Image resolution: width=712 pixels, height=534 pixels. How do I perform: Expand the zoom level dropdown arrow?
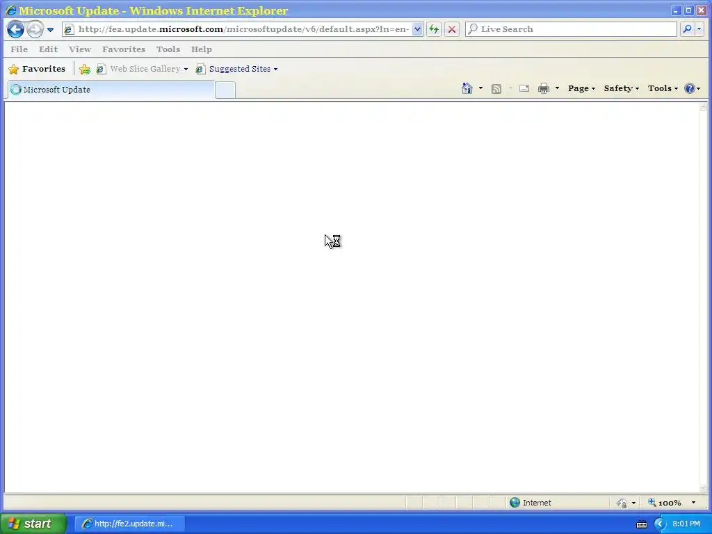(x=693, y=503)
